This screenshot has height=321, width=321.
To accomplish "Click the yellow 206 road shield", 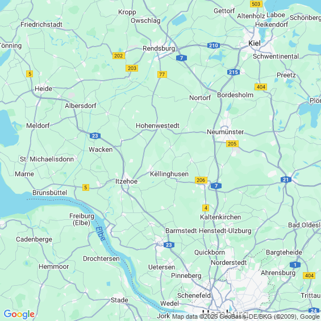I will 201,180.
